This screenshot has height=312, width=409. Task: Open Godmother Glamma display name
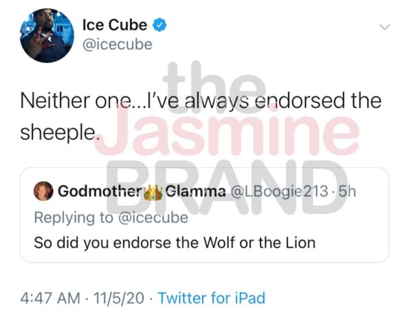click(142, 191)
